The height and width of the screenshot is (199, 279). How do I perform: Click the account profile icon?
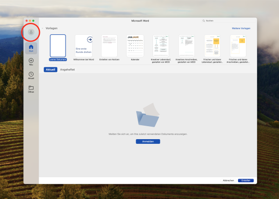[31, 32]
